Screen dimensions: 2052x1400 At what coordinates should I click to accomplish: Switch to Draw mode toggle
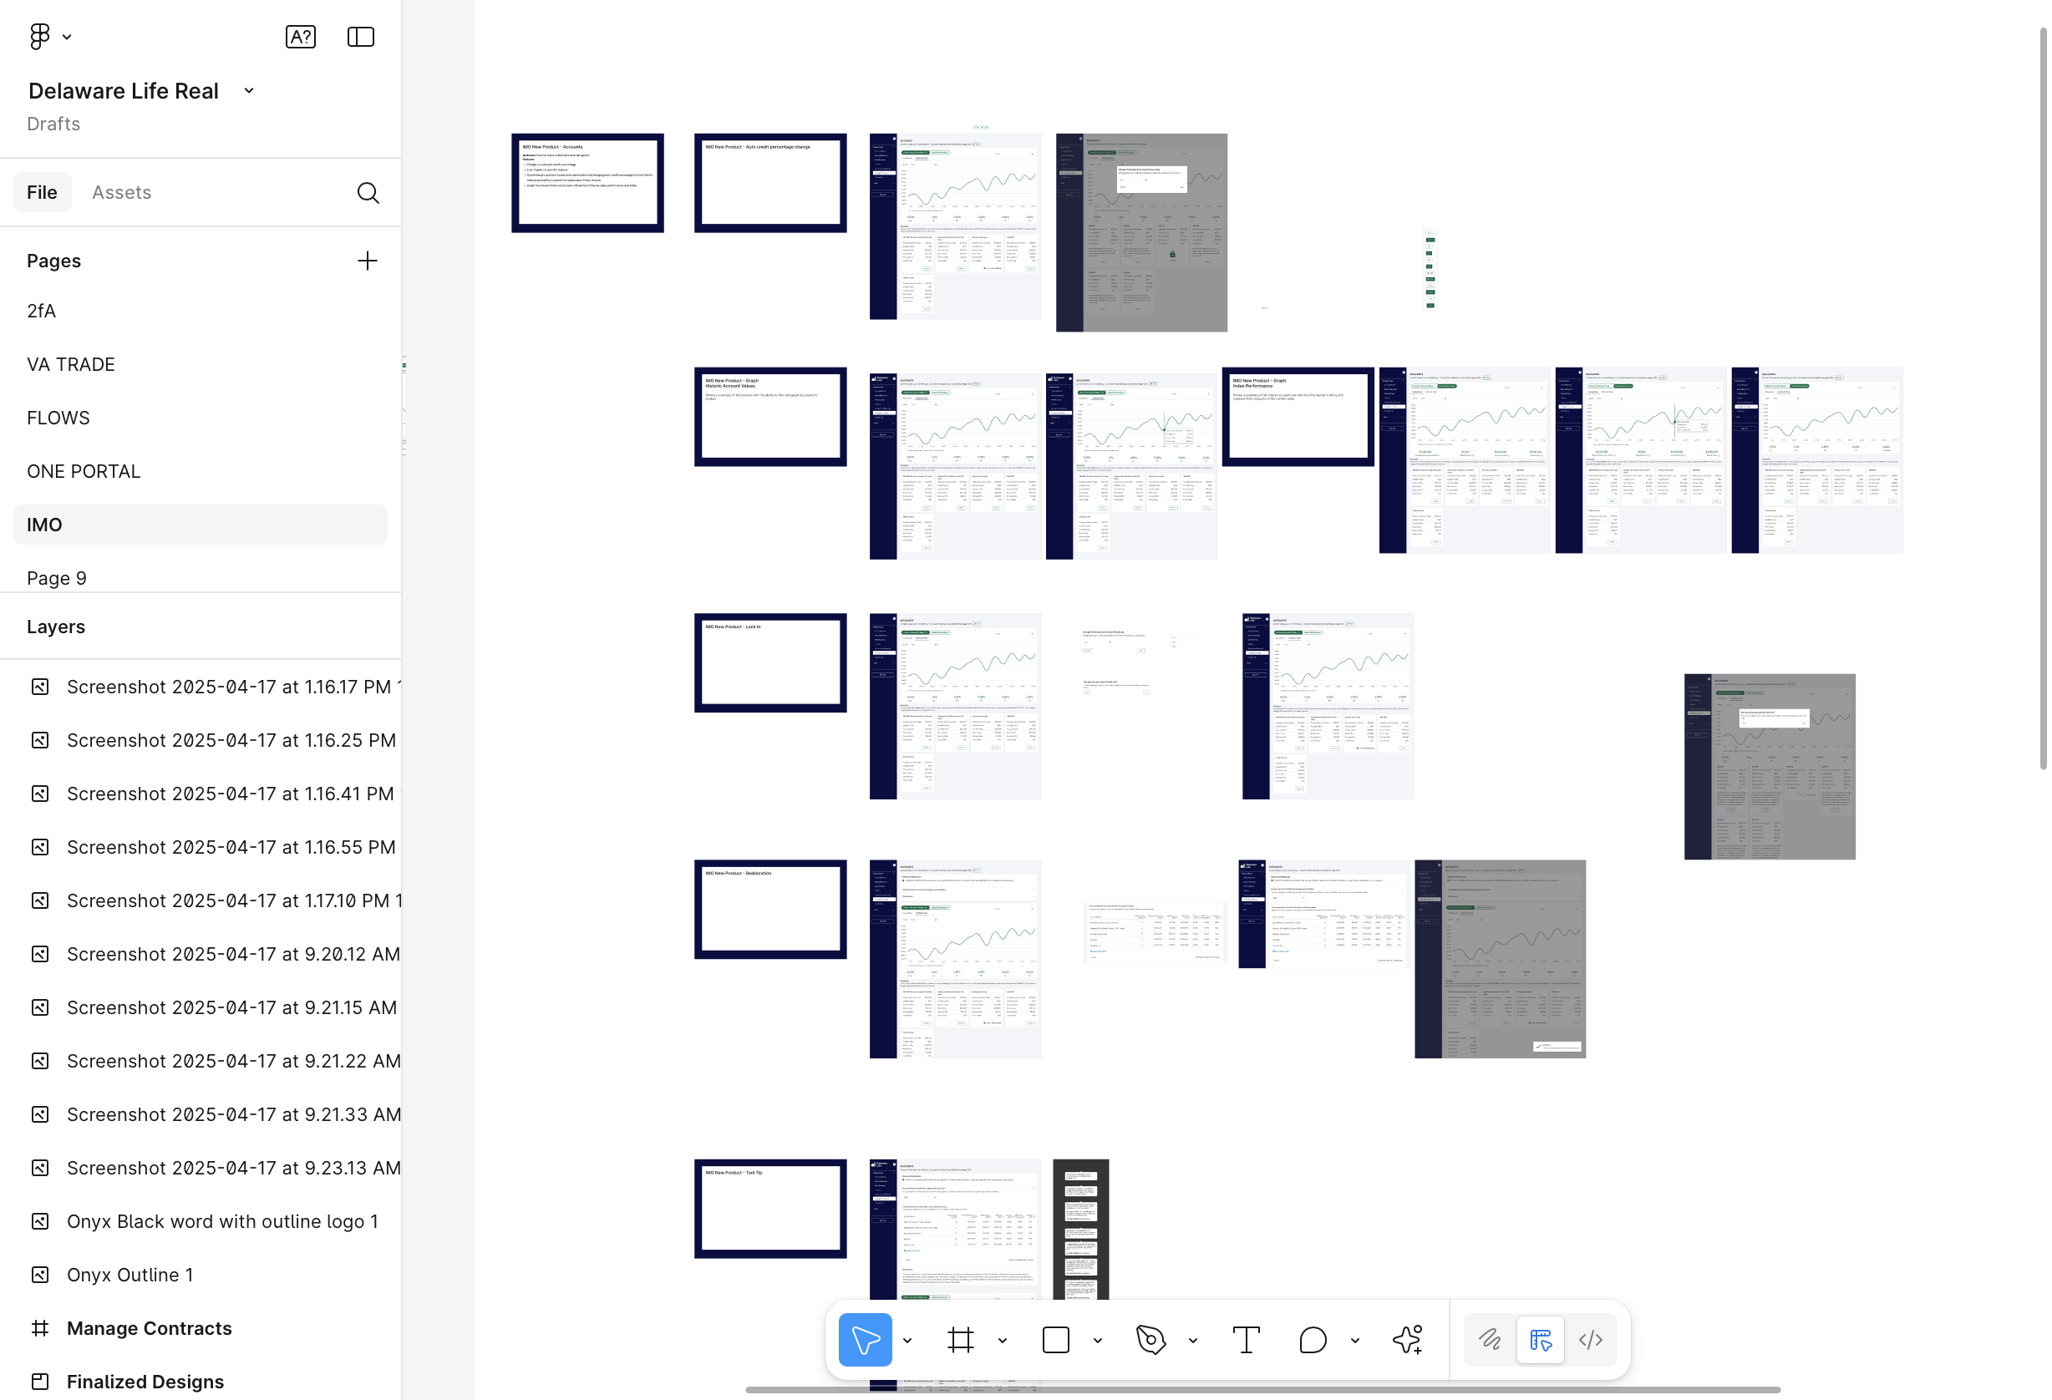(1490, 1339)
